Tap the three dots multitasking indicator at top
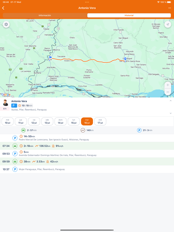This screenshot has width=174, height=232. pos(87,2)
